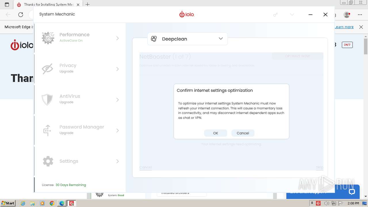Open the volume tray icon
368x207 pixels.
coord(327,203)
